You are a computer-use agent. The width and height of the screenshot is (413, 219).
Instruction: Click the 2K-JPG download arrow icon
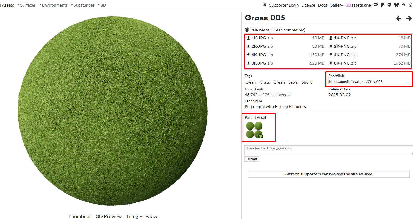(248, 46)
